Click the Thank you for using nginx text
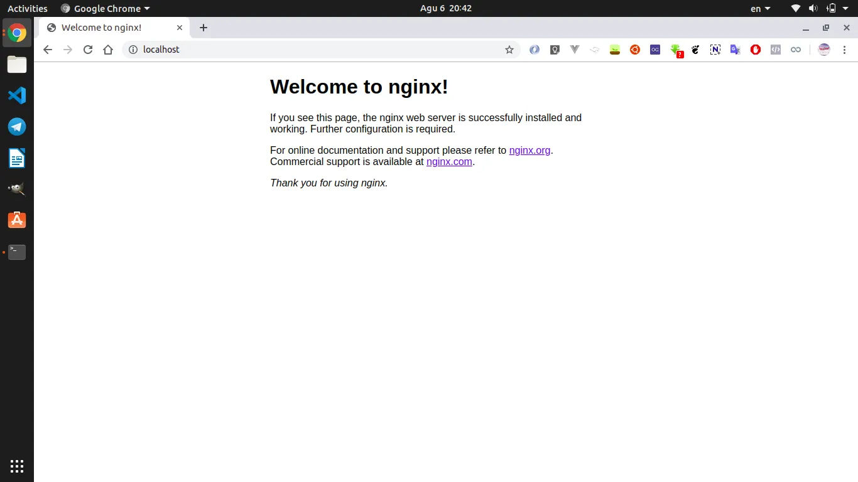The image size is (858, 482). pos(329,183)
